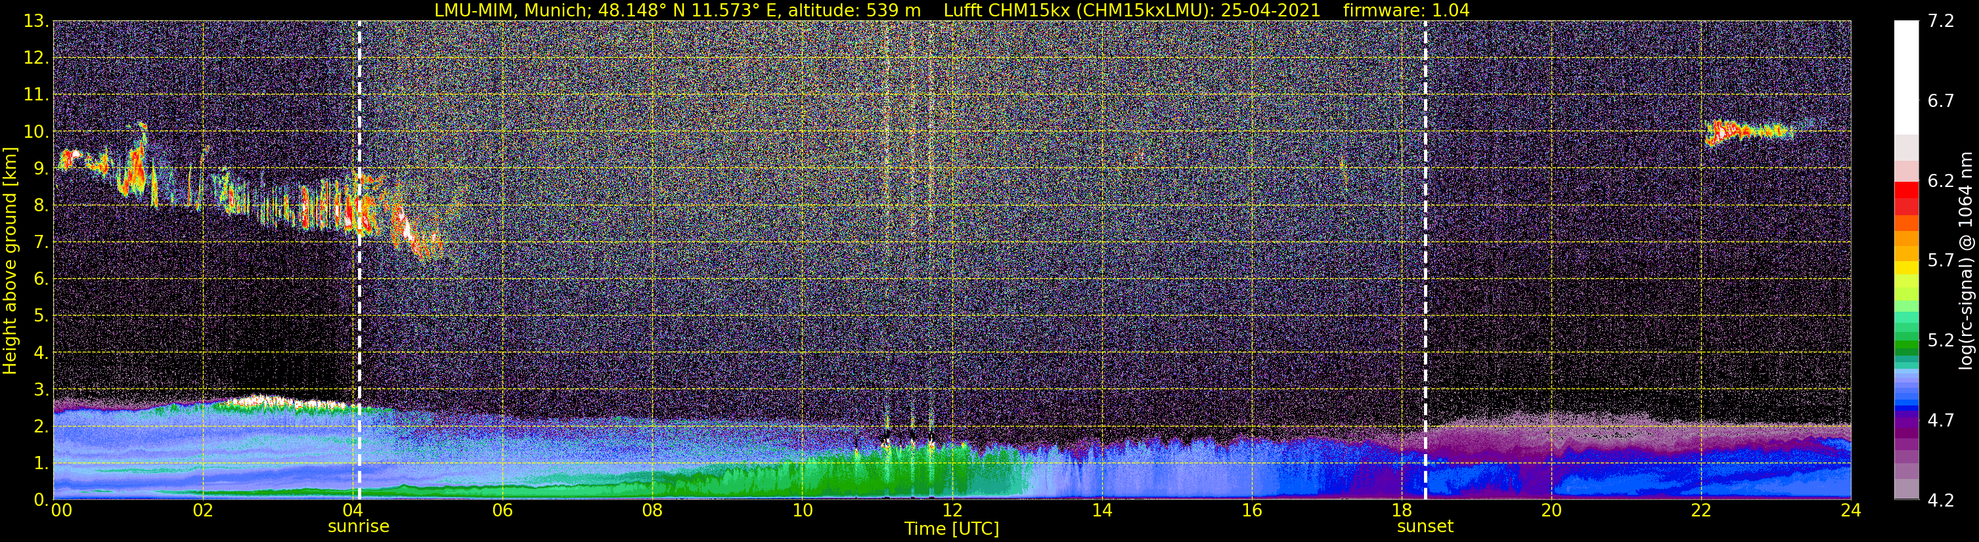Click the time axis tick "06"
This screenshot has width=1979, height=542.
pos(502,511)
